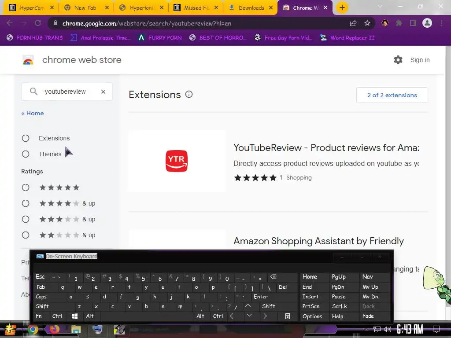Click the 2 of 2 extensions button
Viewport: 451px width, 338px height.
click(392, 95)
